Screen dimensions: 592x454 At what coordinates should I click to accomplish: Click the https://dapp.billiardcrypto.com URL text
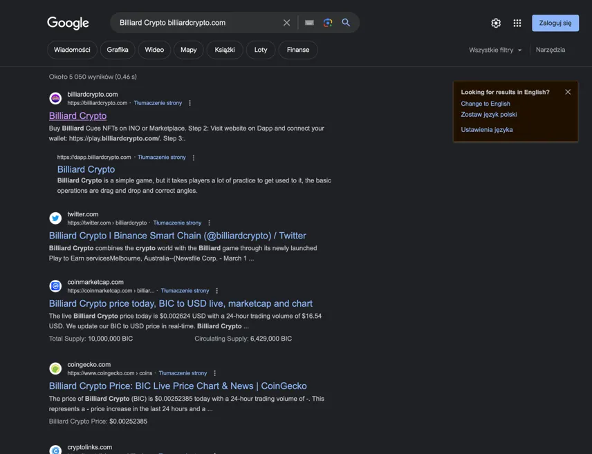[94, 158]
